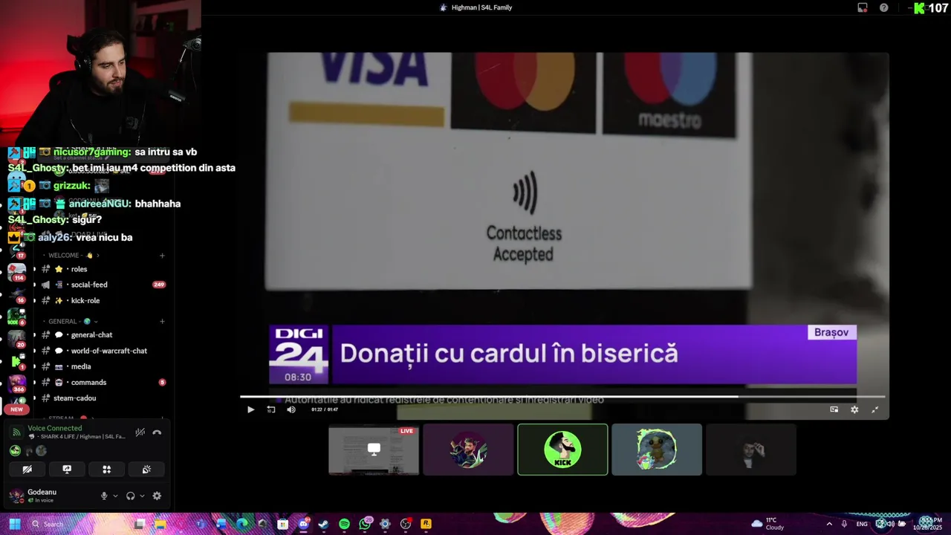Viewport: 951px width, 535px height.
Task: Open Spotify from the taskbar
Action: [x=344, y=524]
